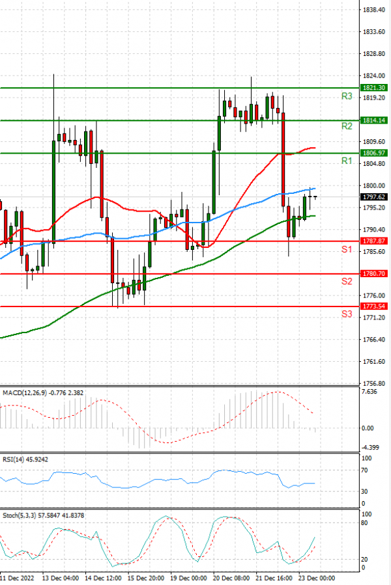Viewport: 391px width, 585px height.
Task: Click the S2 support price tag 1780.70
Action: pyautogui.click(x=373, y=273)
